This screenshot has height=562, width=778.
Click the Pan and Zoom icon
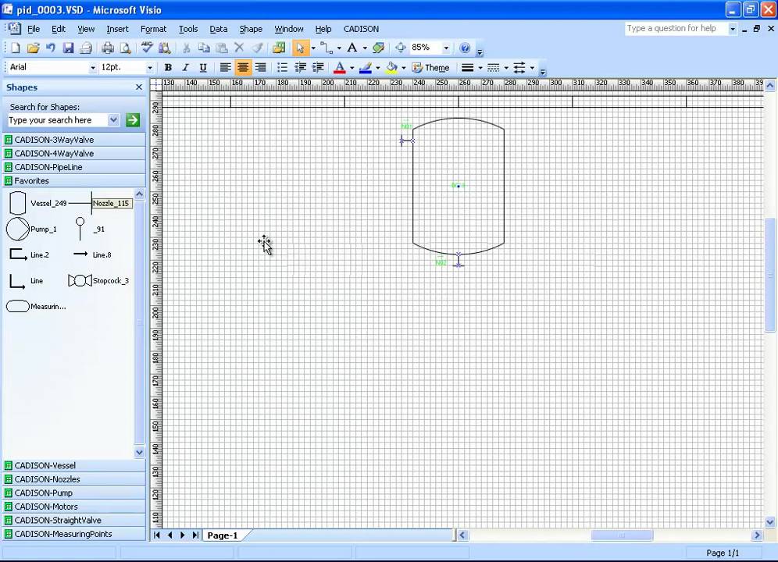pyautogui.click(x=401, y=48)
